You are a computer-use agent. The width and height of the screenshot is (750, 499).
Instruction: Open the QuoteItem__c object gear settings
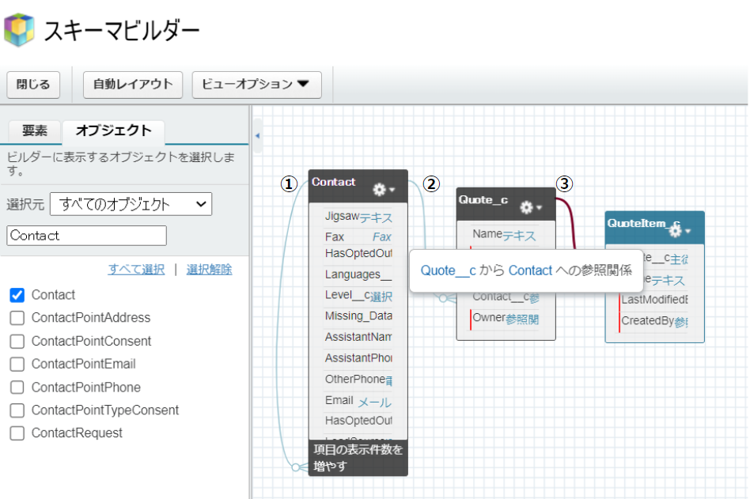680,231
